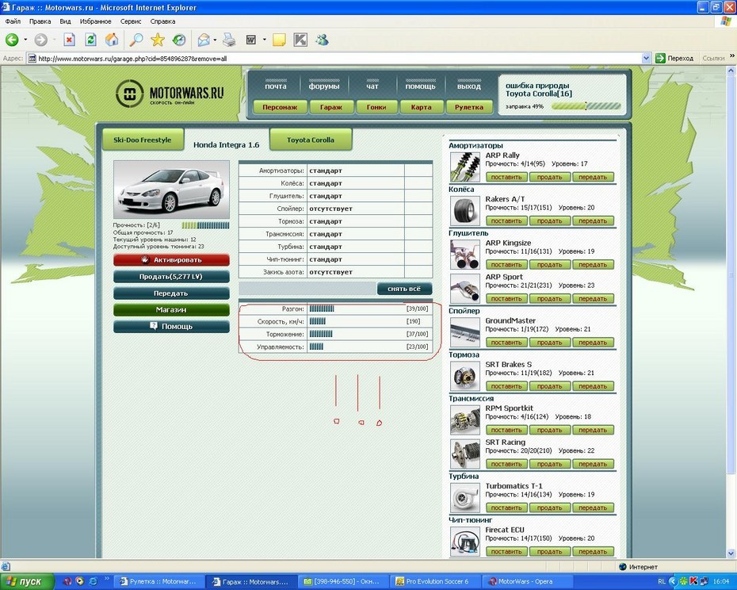The image size is (737, 590).
Task: Open the Сервис menu
Action: pyautogui.click(x=131, y=21)
